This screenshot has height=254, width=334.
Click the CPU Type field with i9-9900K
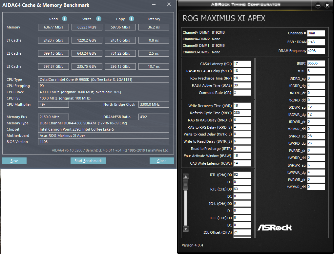pyautogui.click(x=104, y=80)
